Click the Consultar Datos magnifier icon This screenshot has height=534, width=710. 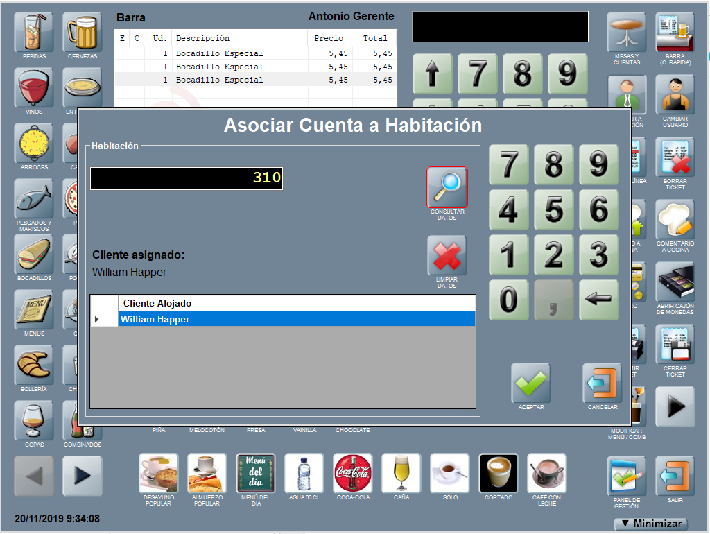(x=447, y=187)
